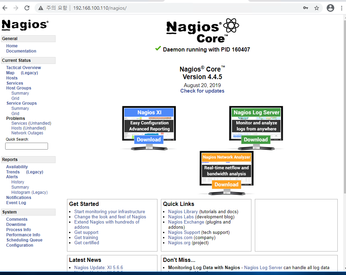This screenshot has width=346, height=275.
Task: Open the browser three-dot menu
Action: point(342,8)
